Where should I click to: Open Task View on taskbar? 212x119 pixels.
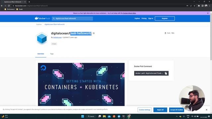click(99, 116)
